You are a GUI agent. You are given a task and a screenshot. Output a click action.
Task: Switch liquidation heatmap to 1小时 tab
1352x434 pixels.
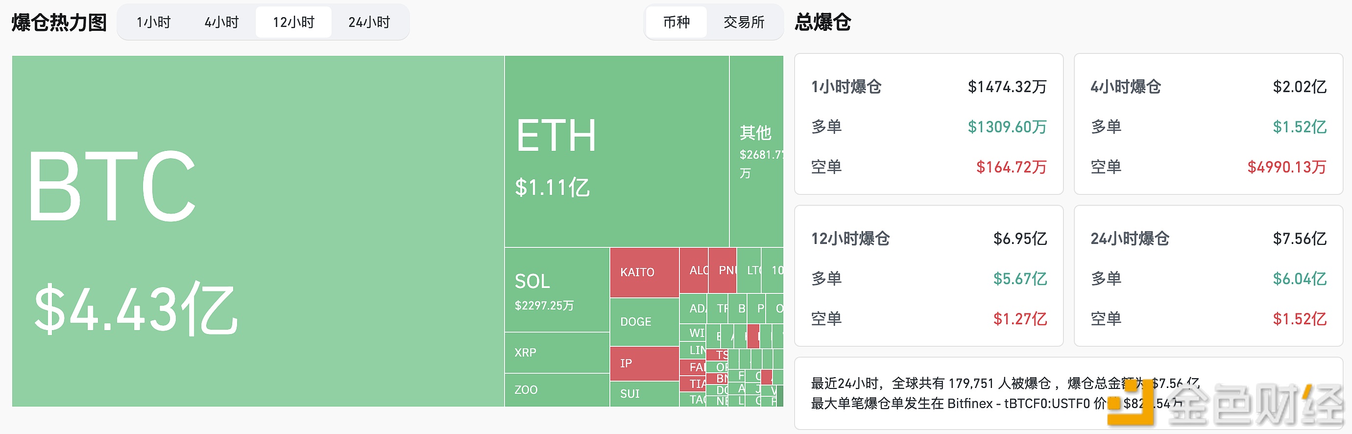click(153, 22)
